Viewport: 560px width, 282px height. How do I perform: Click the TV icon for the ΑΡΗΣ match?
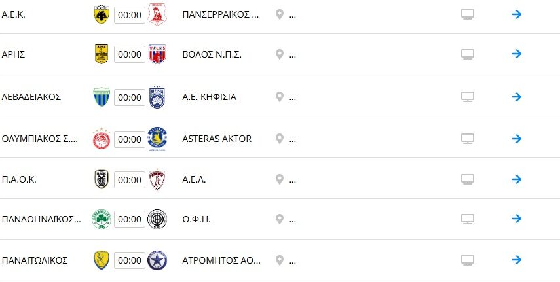(x=468, y=55)
